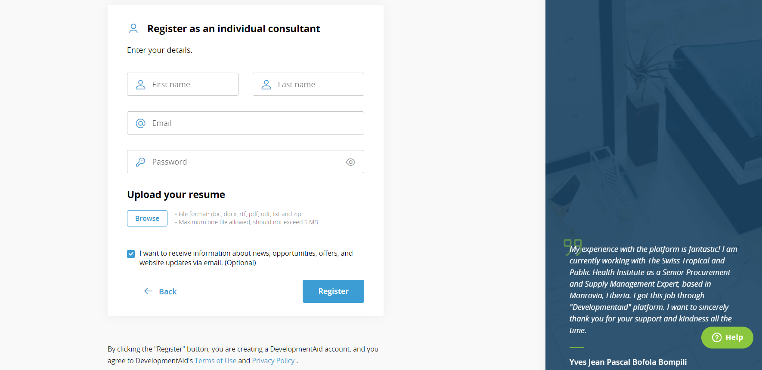Click the person icon inside First name field
762x370 pixels.
point(140,84)
